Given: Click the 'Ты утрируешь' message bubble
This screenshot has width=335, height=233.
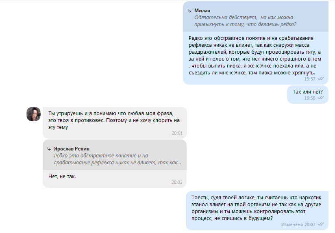Looking at the screenshot, I should (115, 123).
